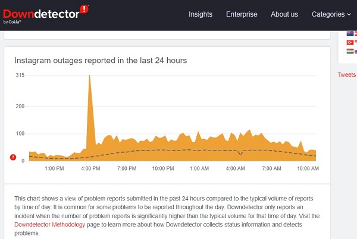Click the red question mark help icon
357x239 pixels.
pos(13,157)
